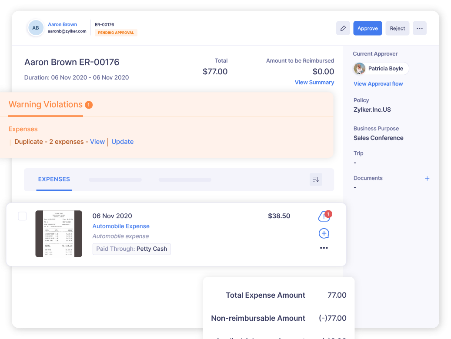This screenshot has height=339, width=451.
Task: Click the notification count badge on the alert icon
Action: 329,214
